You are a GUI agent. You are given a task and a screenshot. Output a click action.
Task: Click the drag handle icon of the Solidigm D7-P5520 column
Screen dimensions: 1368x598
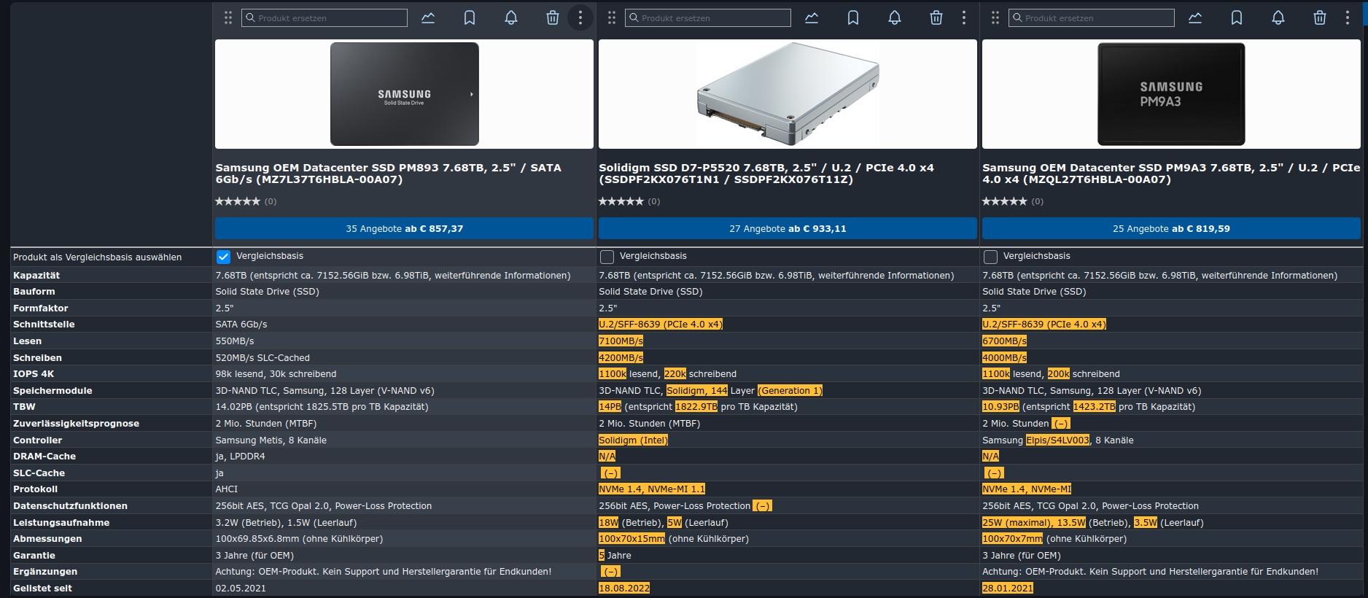tap(612, 18)
